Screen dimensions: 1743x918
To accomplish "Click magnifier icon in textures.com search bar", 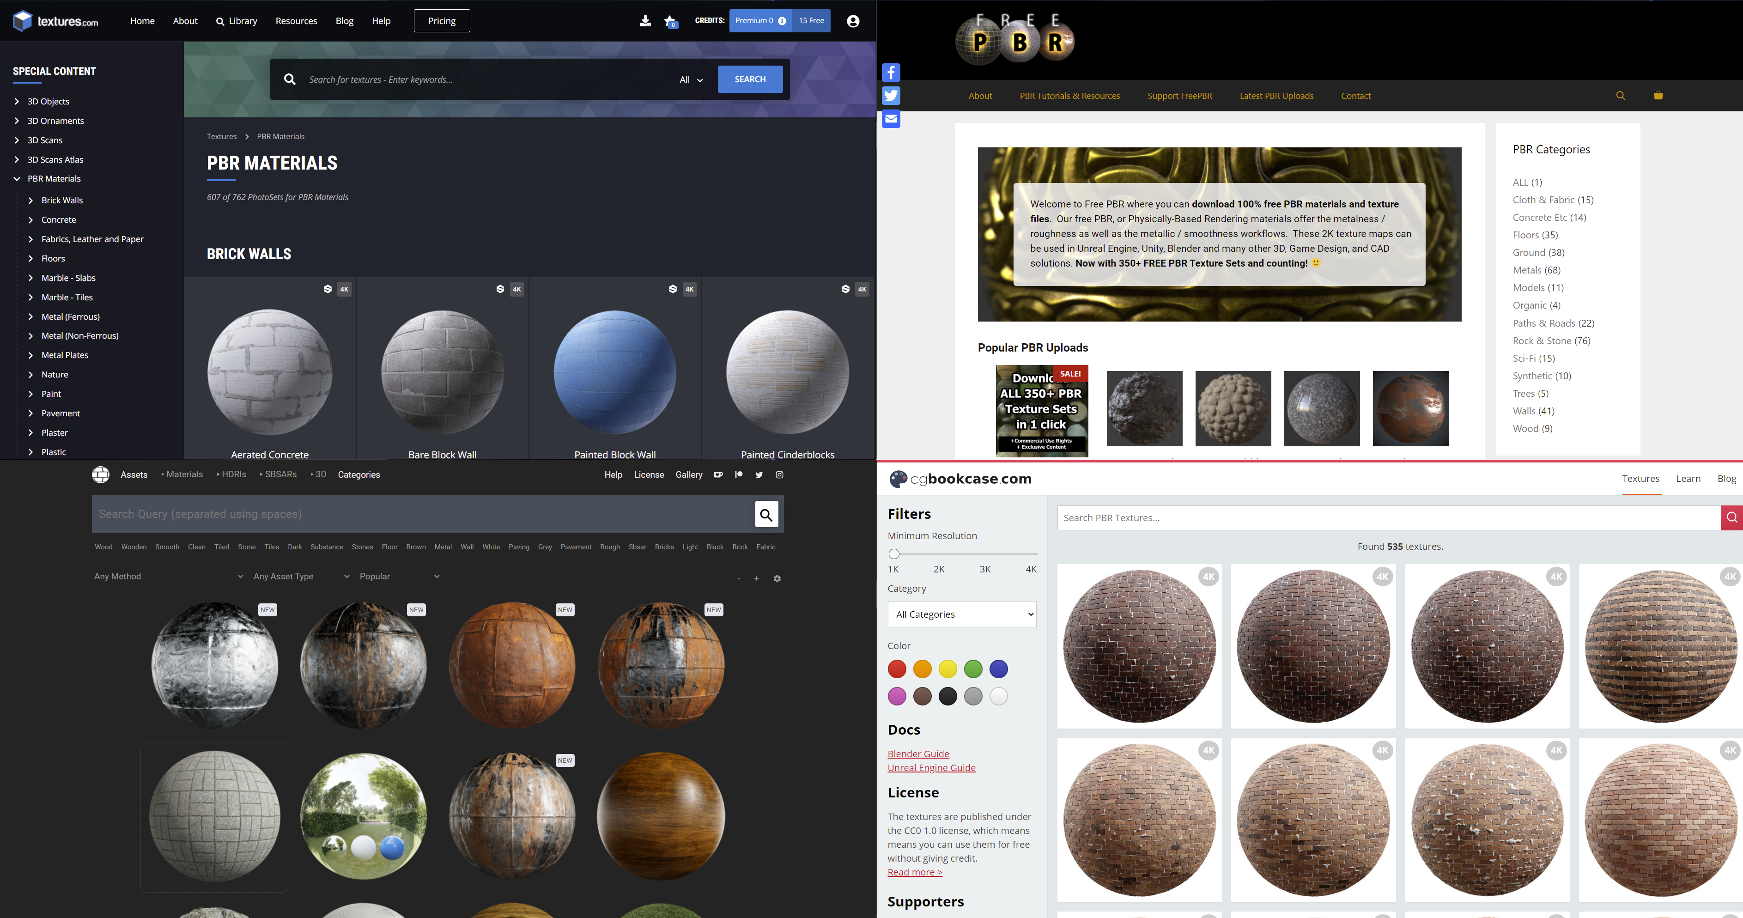I will (290, 79).
